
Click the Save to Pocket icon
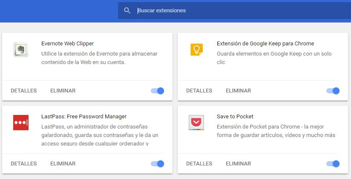pos(196,123)
